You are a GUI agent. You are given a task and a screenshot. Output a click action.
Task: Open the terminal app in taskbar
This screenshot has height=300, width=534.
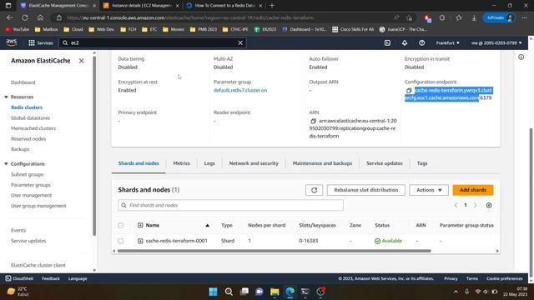pos(305,292)
